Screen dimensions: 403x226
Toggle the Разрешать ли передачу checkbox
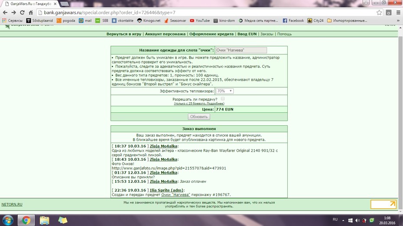tap(223, 99)
